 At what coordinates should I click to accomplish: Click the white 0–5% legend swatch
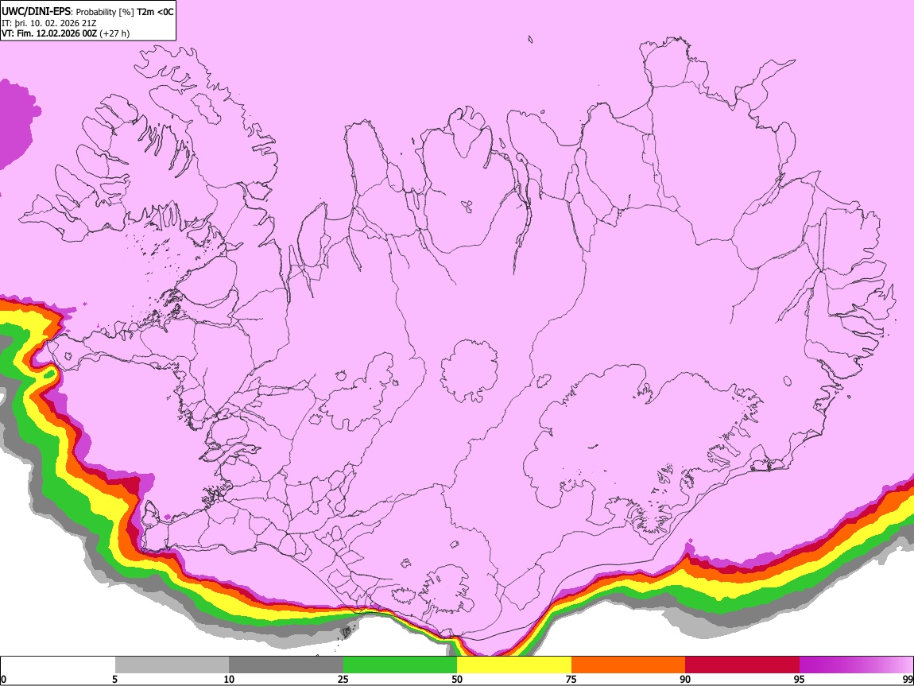[x=58, y=665]
